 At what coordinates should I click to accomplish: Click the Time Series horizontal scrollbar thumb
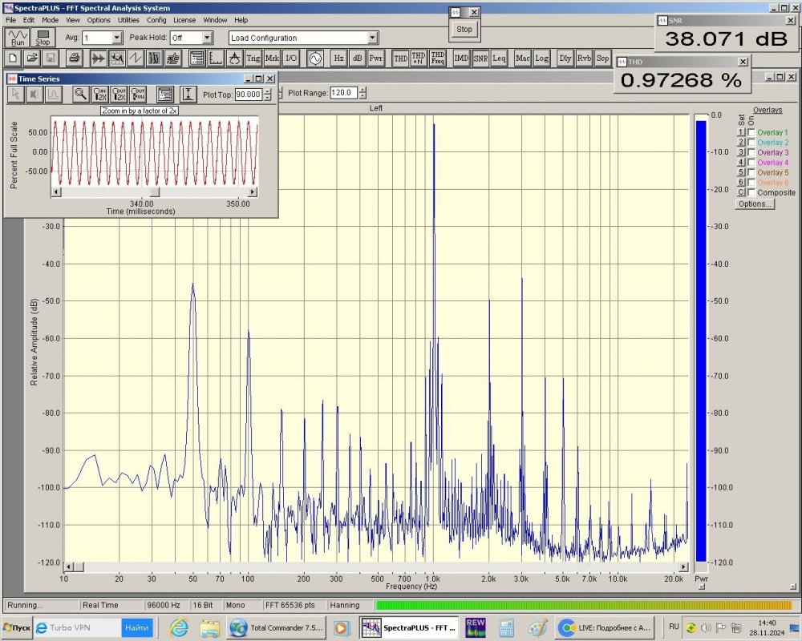(x=156, y=192)
